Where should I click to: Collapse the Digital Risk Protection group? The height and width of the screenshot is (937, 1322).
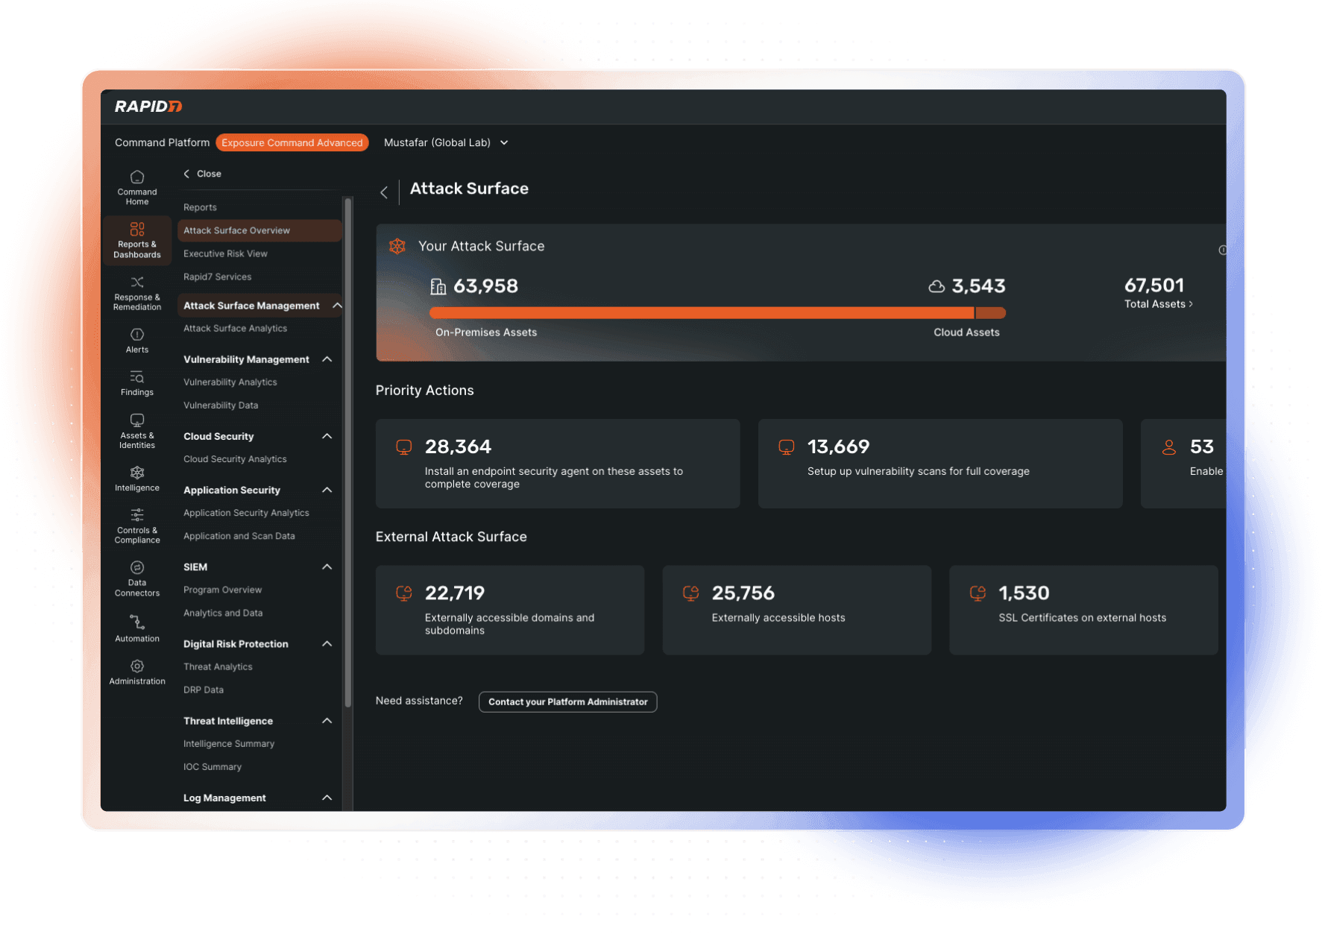click(x=327, y=643)
